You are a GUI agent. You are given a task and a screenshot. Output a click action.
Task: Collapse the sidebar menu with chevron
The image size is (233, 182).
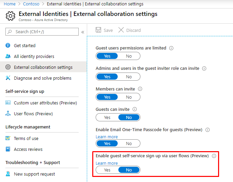point(83,32)
